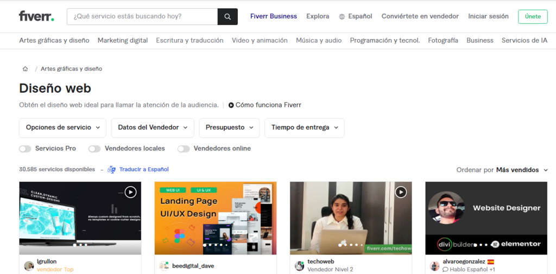Click the play icon beside Cómo funciona Fiverr
Image resolution: width=556 pixels, height=274 pixels.
[x=231, y=105]
